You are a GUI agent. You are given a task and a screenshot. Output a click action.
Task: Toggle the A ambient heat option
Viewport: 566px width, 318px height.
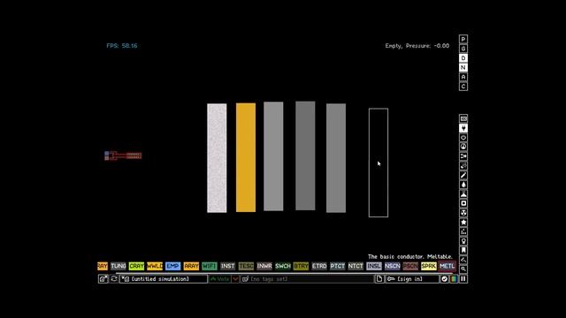coord(463,77)
